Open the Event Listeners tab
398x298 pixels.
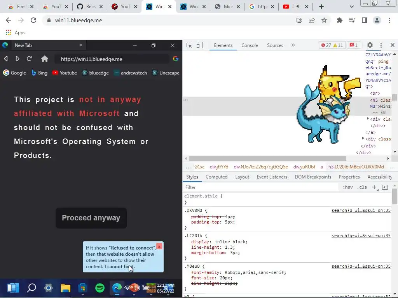[x=272, y=177]
